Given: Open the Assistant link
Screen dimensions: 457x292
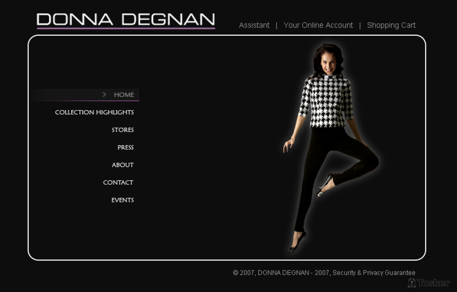Looking at the screenshot, I should pos(254,25).
